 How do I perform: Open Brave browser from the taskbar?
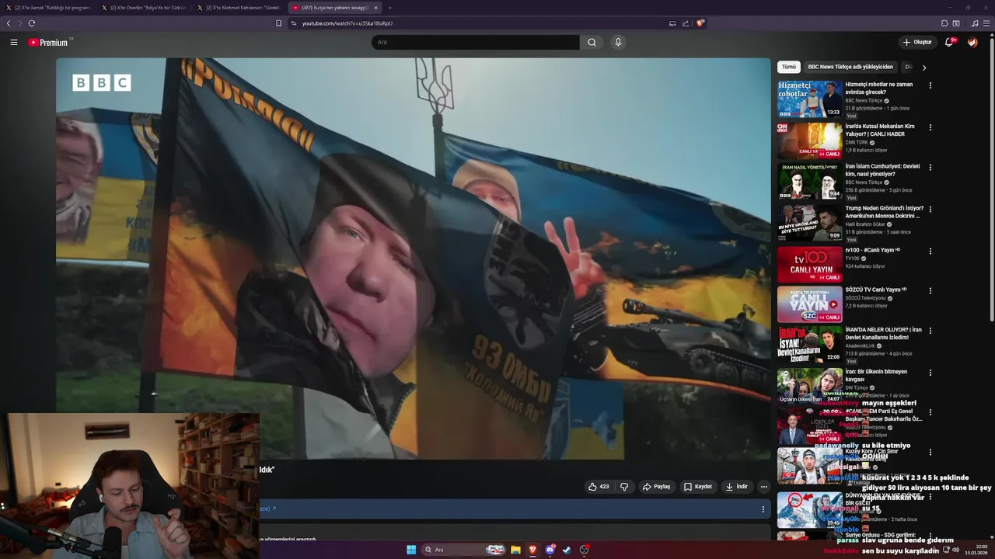tap(532, 550)
